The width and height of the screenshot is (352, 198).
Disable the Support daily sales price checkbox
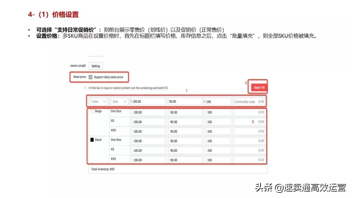click(x=90, y=77)
